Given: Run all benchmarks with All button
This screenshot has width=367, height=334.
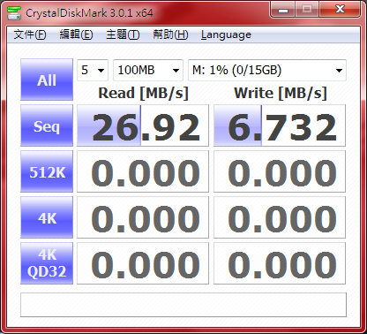Looking at the screenshot, I should [x=47, y=80].
